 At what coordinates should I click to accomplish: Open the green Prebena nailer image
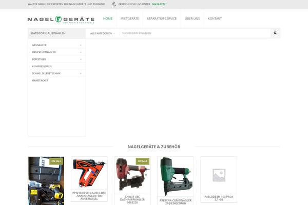[176, 176]
